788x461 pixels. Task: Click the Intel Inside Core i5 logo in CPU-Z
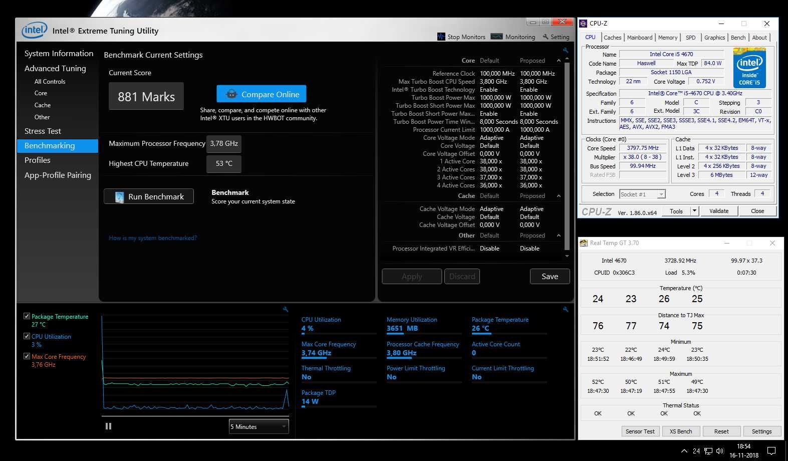749,68
